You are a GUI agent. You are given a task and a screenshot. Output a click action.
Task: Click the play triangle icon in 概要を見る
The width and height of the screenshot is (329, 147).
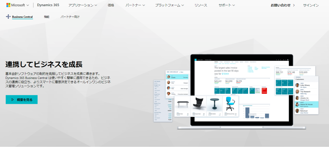(x=13, y=100)
